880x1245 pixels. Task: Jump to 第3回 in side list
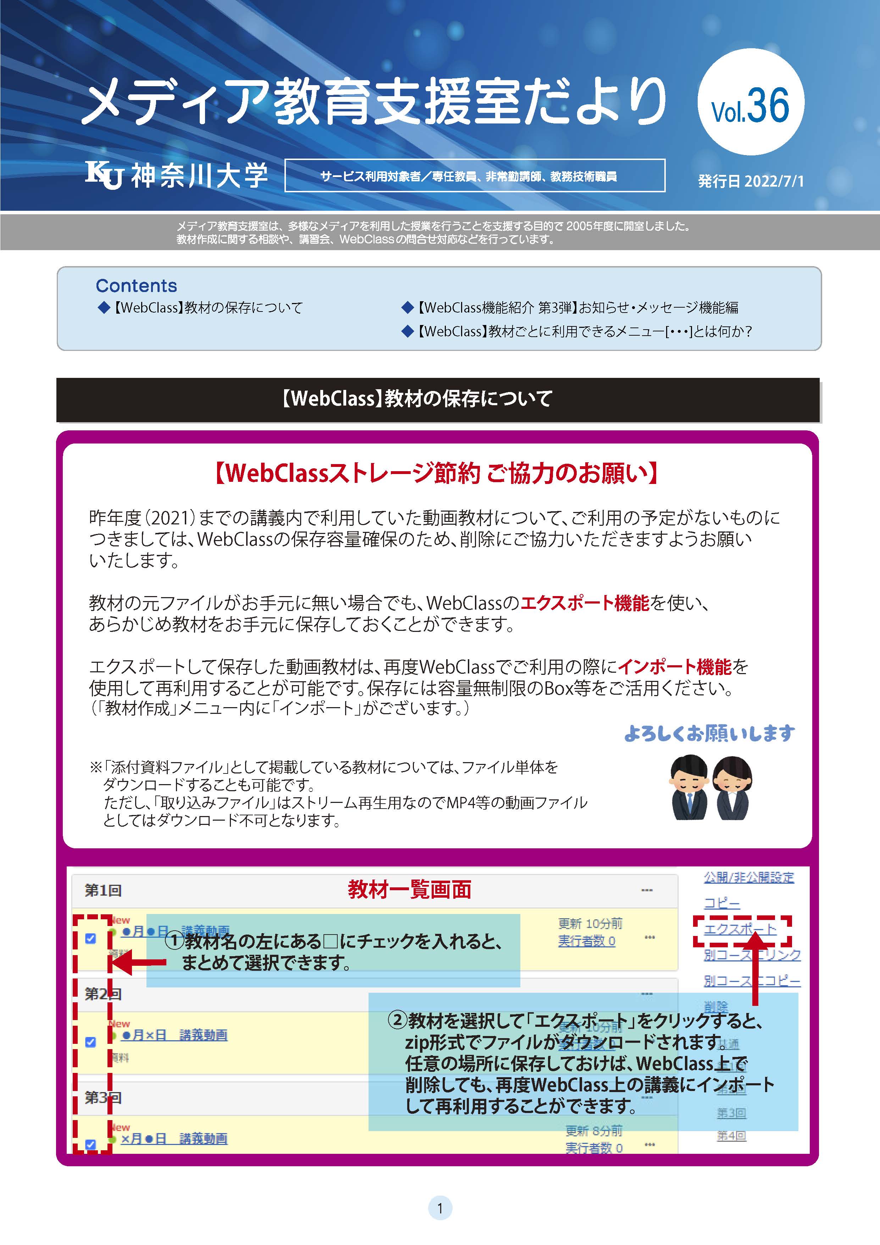[x=731, y=1113]
